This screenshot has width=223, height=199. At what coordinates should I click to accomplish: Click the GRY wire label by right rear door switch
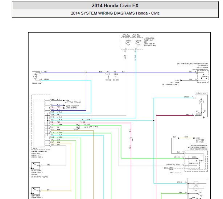click(49, 165)
